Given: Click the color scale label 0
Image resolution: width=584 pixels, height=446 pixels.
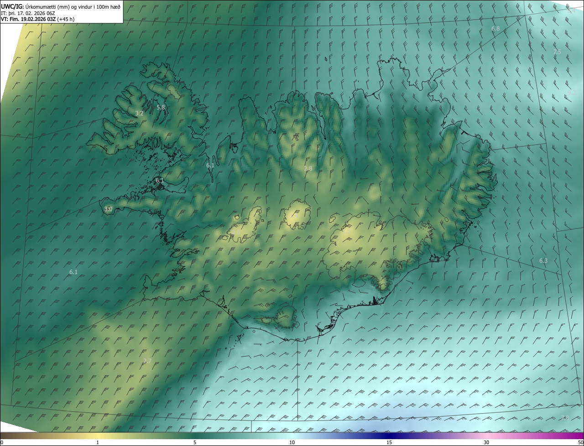Looking at the screenshot, I should (2, 443).
